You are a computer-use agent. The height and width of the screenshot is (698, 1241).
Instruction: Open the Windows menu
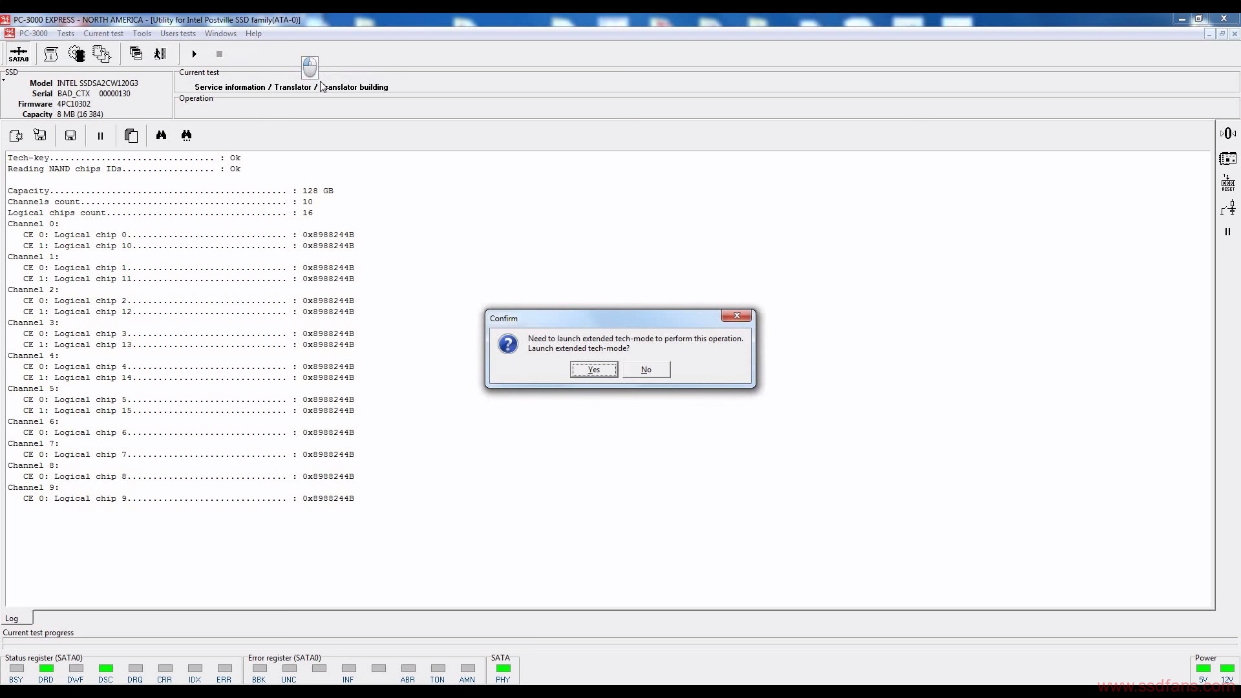point(220,34)
